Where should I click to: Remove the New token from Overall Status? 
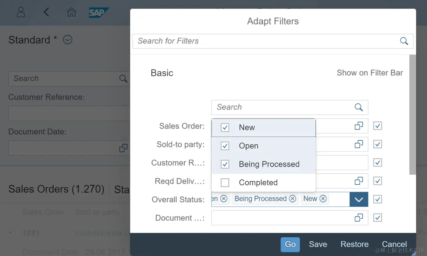tap(323, 199)
